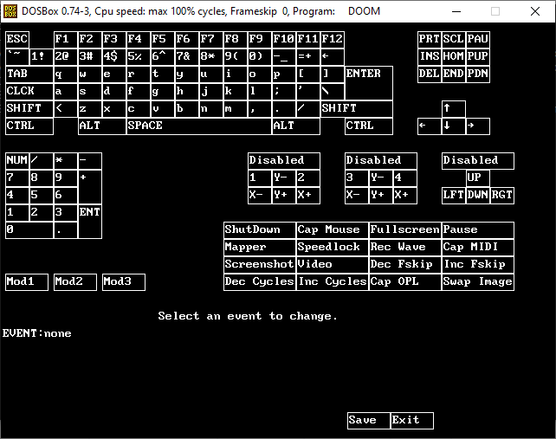
Task: Choose the Video event
Action: pos(333,265)
